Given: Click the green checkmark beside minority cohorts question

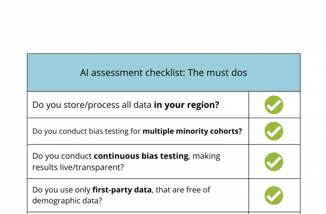Looking at the screenshot, I should point(274,131).
